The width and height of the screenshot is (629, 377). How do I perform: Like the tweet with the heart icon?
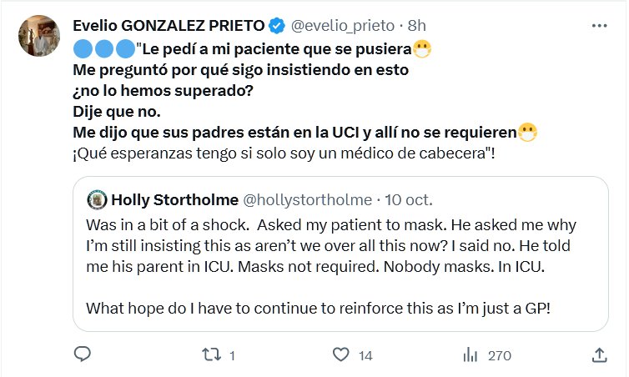[341, 354]
